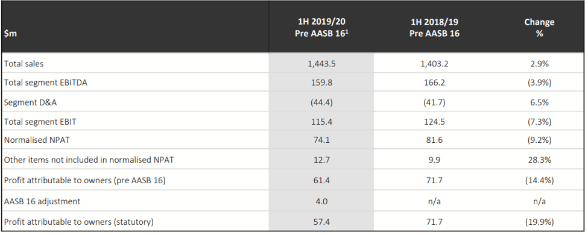Image resolution: width=588 pixels, height=235 pixels.
Task: Click the AASB 16 adjustment label
Action: [x=42, y=201]
